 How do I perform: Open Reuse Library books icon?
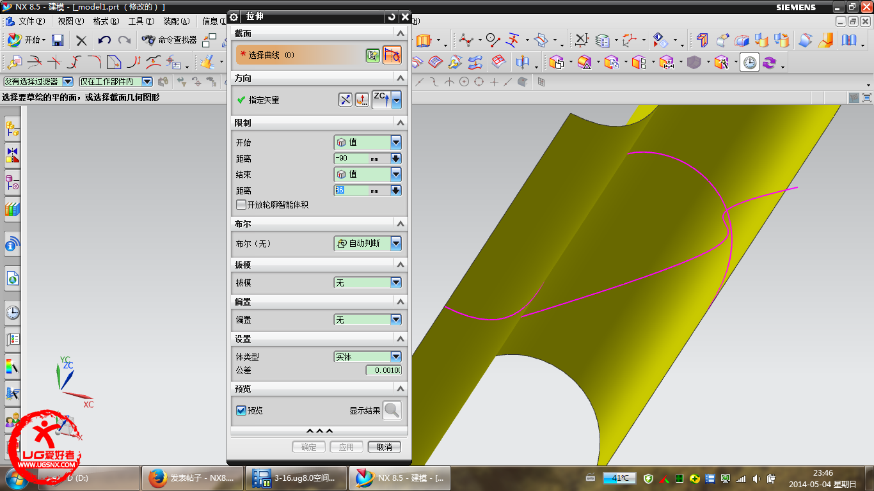pos(12,208)
